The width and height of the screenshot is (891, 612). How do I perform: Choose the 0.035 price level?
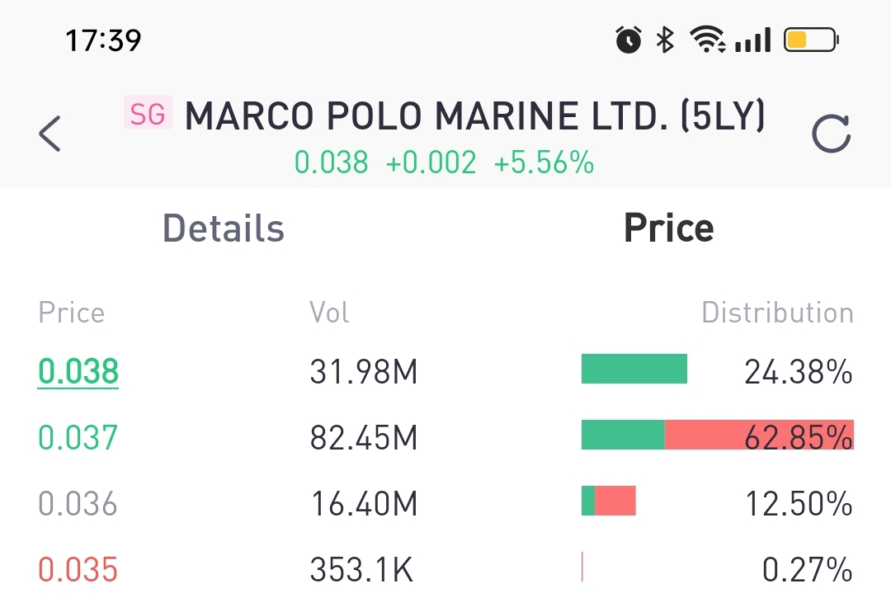click(78, 569)
